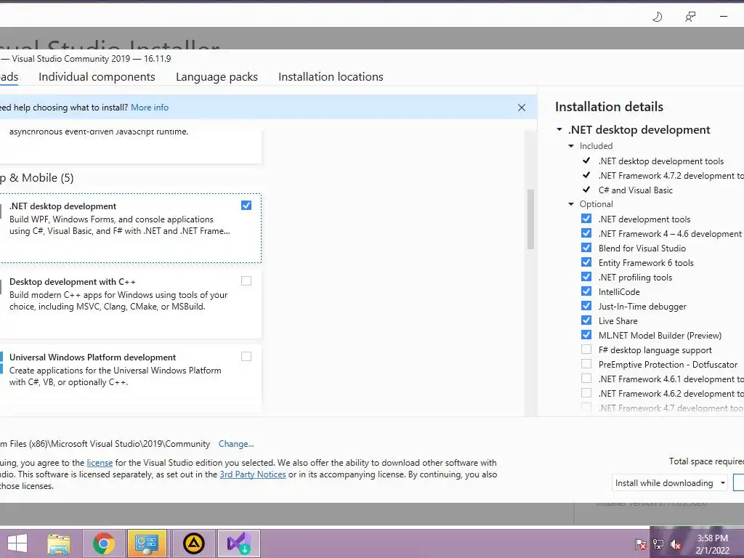The height and width of the screenshot is (558, 744).
Task: Uncheck IntelliCode option
Action: pyautogui.click(x=586, y=291)
